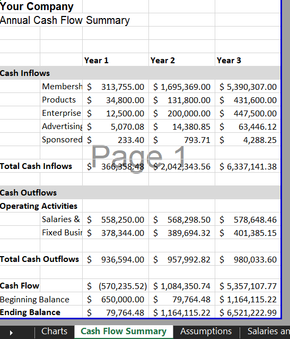
Task: Select the Enterprise row label cell
Action: 61,113
